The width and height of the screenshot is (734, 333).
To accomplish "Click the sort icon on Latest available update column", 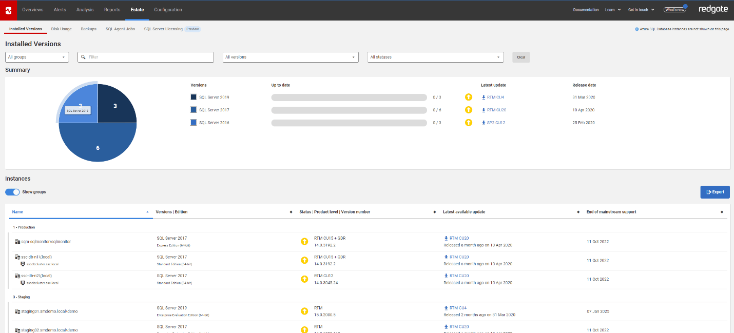I will 578,212.
